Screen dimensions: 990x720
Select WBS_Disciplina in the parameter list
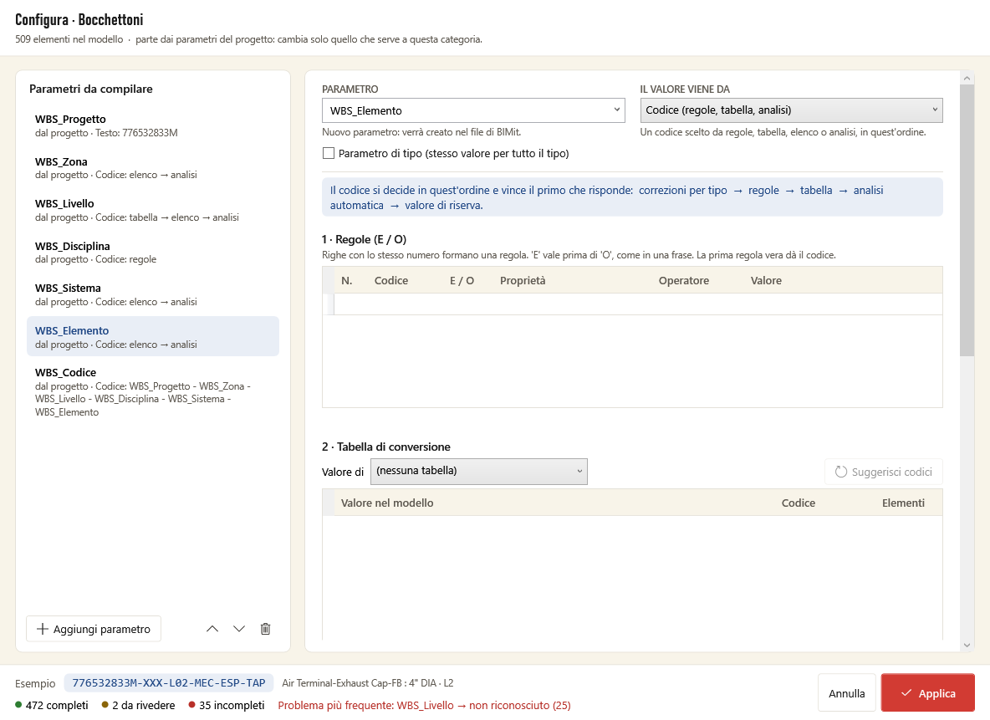pyautogui.click(x=153, y=253)
